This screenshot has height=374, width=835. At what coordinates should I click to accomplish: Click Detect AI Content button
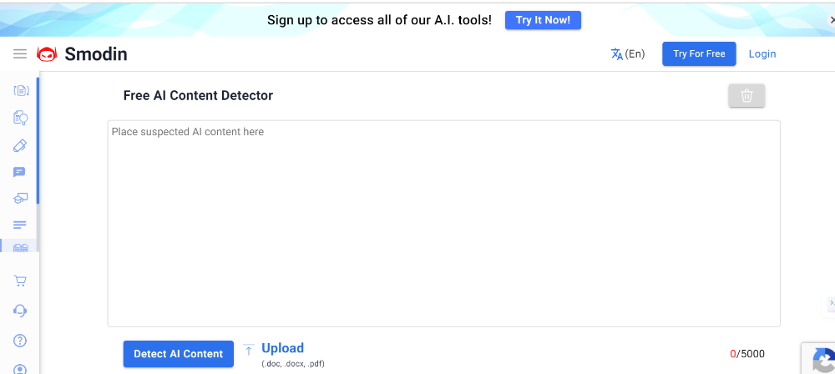(x=179, y=354)
